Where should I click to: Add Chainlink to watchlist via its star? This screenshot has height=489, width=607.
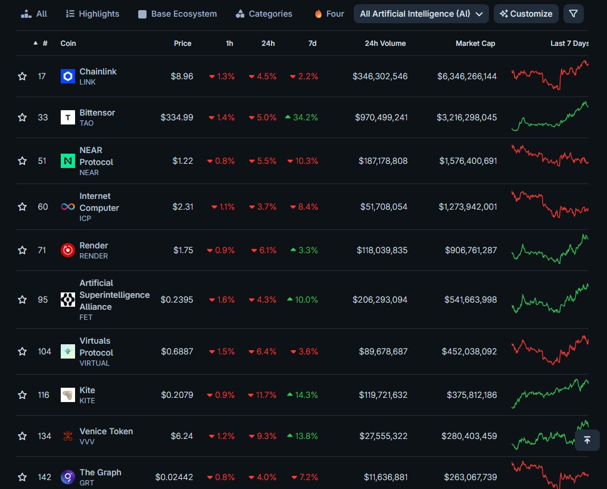pos(22,76)
